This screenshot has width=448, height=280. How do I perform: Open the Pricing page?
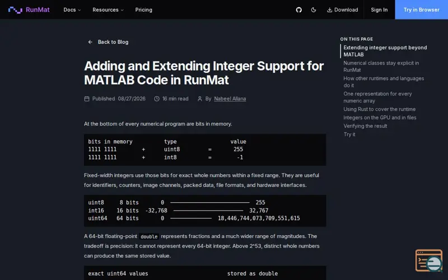[x=144, y=10]
